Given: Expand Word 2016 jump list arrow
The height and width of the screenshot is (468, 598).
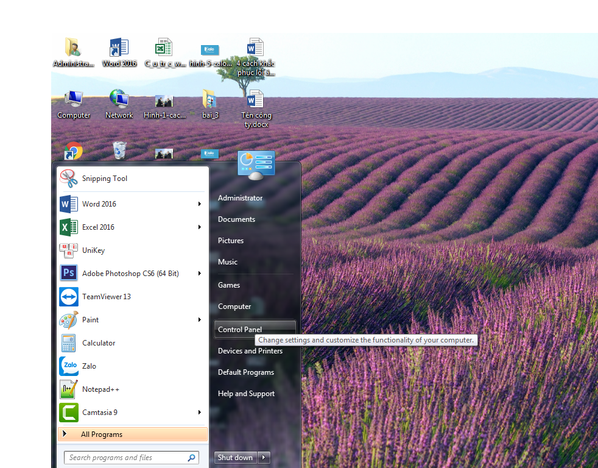Looking at the screenshot, I should coord(200,204).
